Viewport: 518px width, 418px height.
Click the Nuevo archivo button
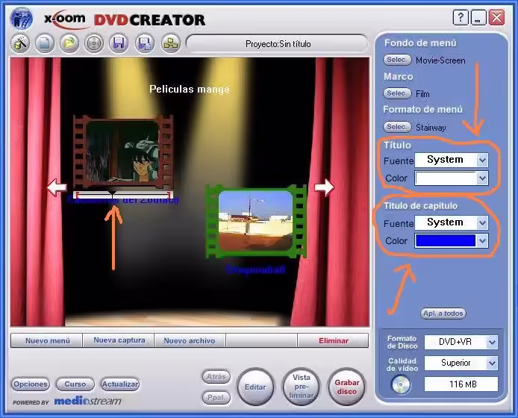190,340
